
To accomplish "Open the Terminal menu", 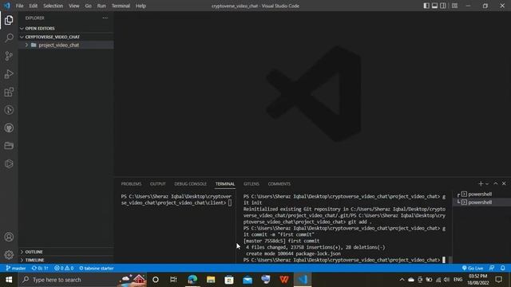I will tap(121, 6).
